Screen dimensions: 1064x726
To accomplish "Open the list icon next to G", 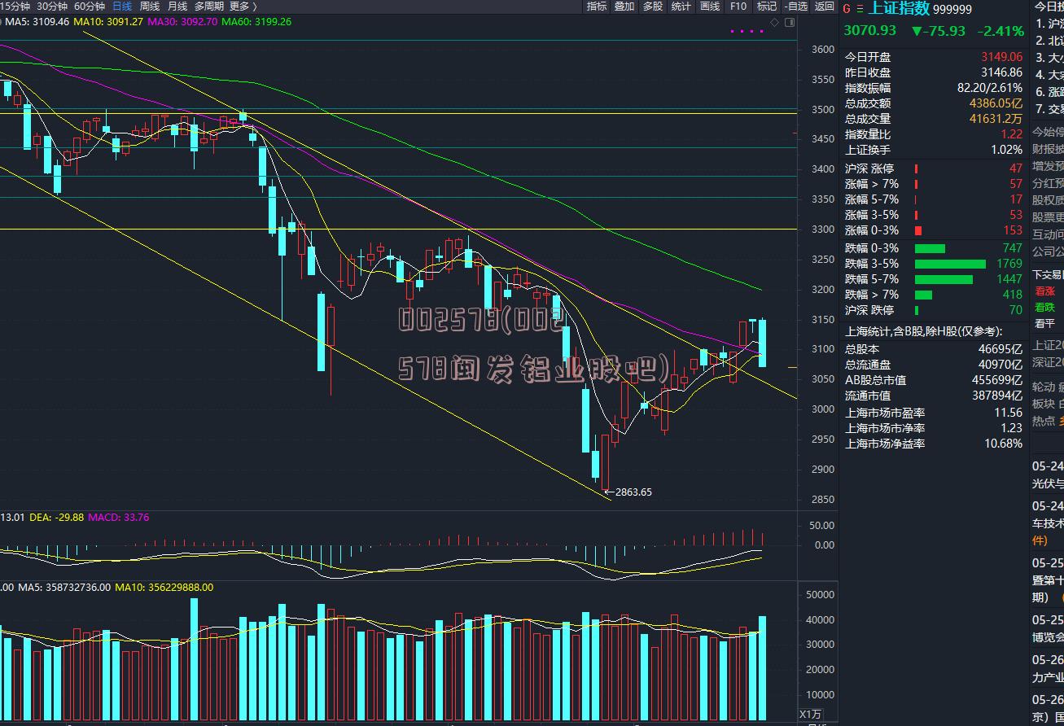I will 860,9.
